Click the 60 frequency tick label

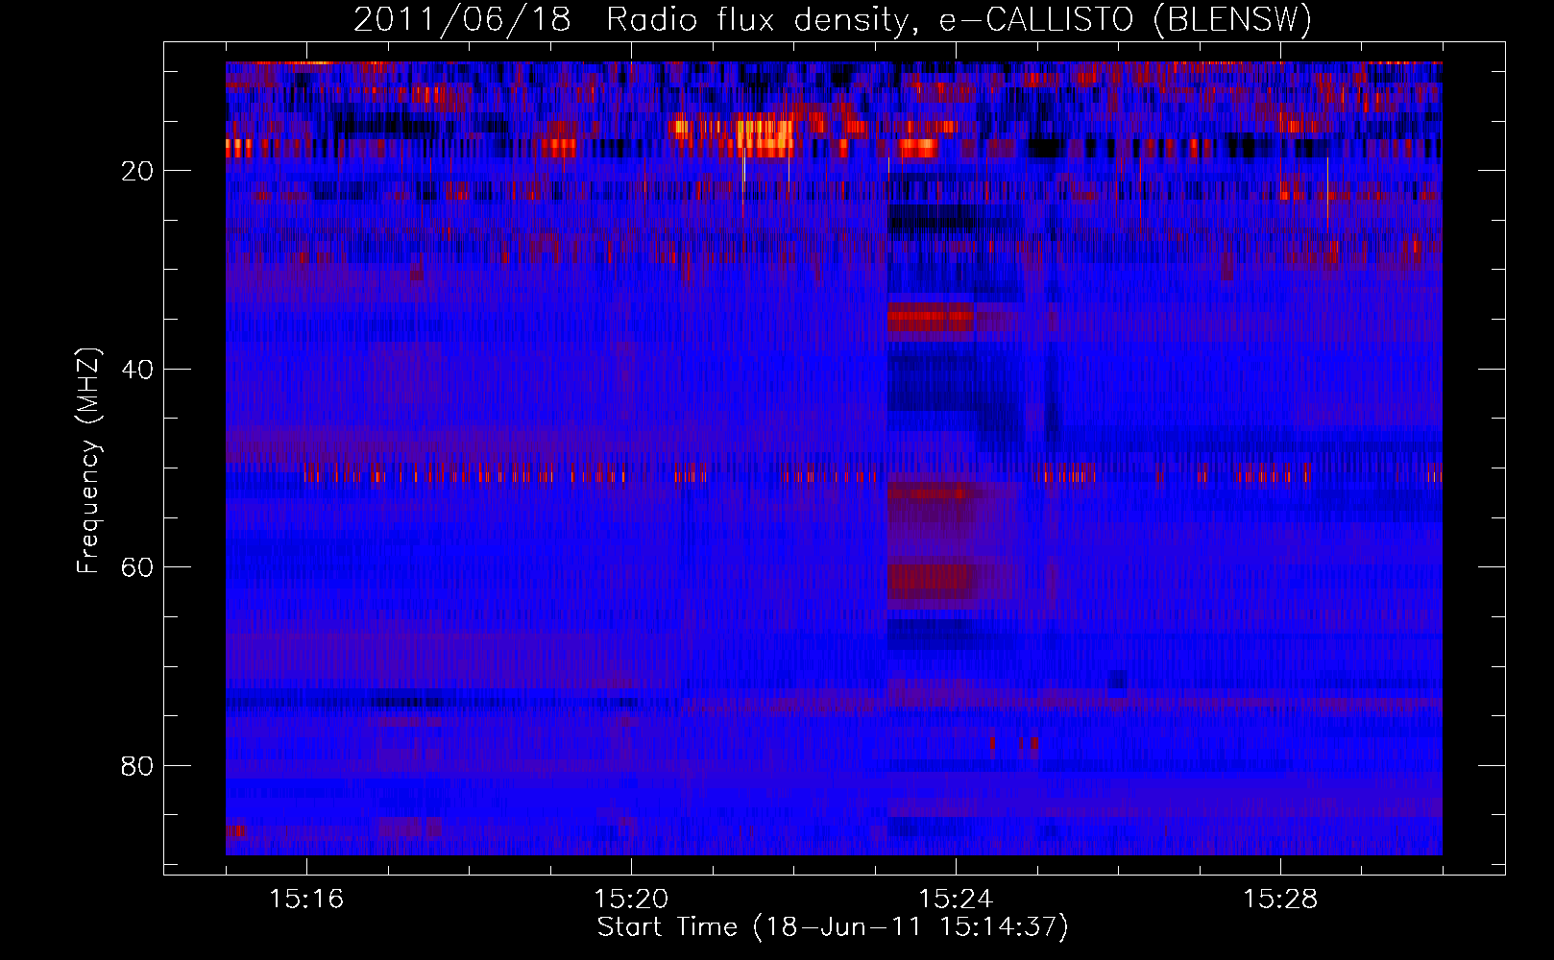tap(138, 567)
